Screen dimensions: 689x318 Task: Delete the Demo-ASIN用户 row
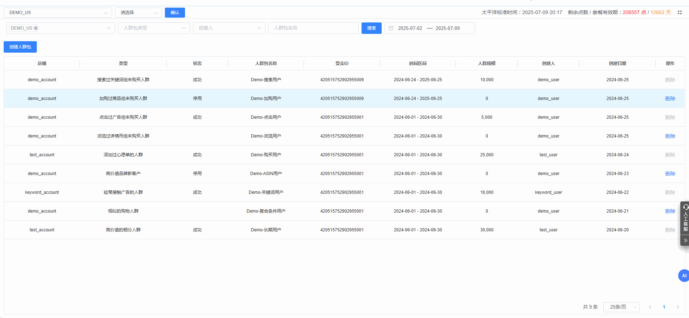[670, 174]
